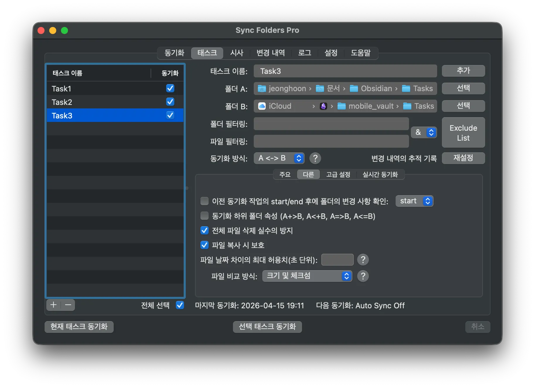
Task: Switch to the 설정 tab
Action: [x=331, y=53]
